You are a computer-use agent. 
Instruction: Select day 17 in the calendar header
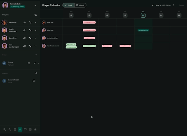pos(89,15)
